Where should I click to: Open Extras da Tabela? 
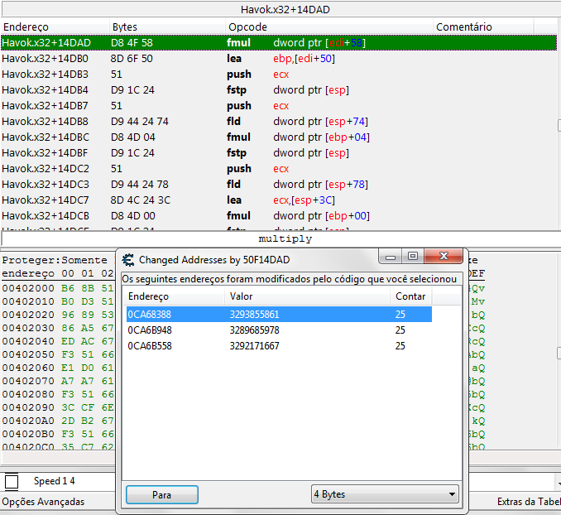[x=528, y=502]
